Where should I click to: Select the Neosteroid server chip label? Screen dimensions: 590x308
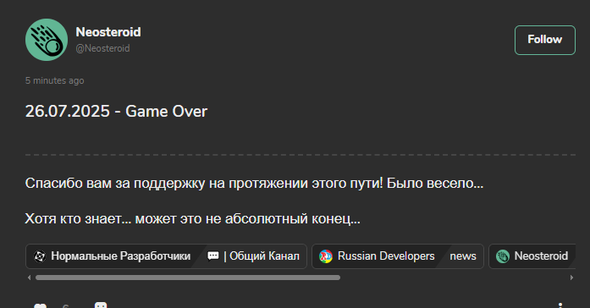(541, 256)
